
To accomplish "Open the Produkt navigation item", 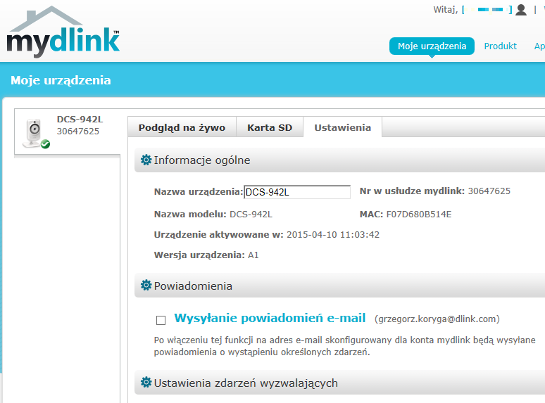I will (x=500, y=46).
